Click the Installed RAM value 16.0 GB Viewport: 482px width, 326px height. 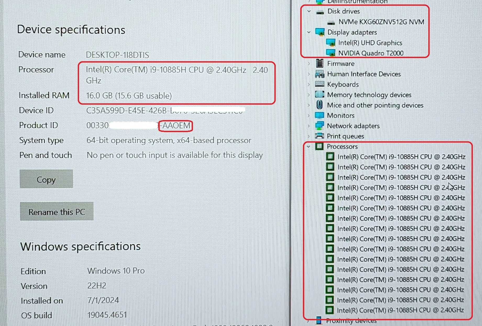tap(129, 95)
